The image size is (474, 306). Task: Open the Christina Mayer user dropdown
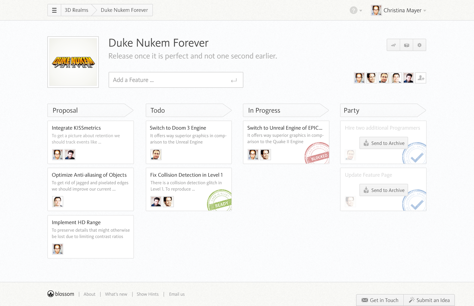tap(399, 10)
